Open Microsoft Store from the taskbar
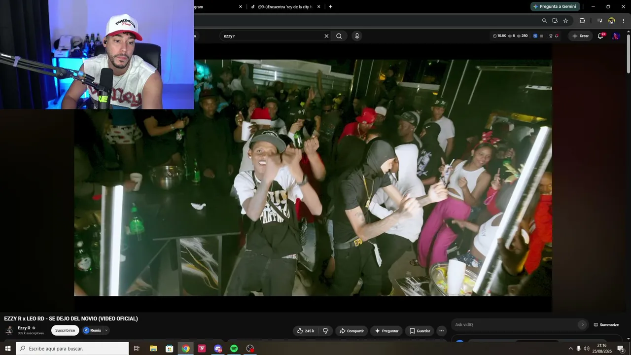 click(169, 349)
